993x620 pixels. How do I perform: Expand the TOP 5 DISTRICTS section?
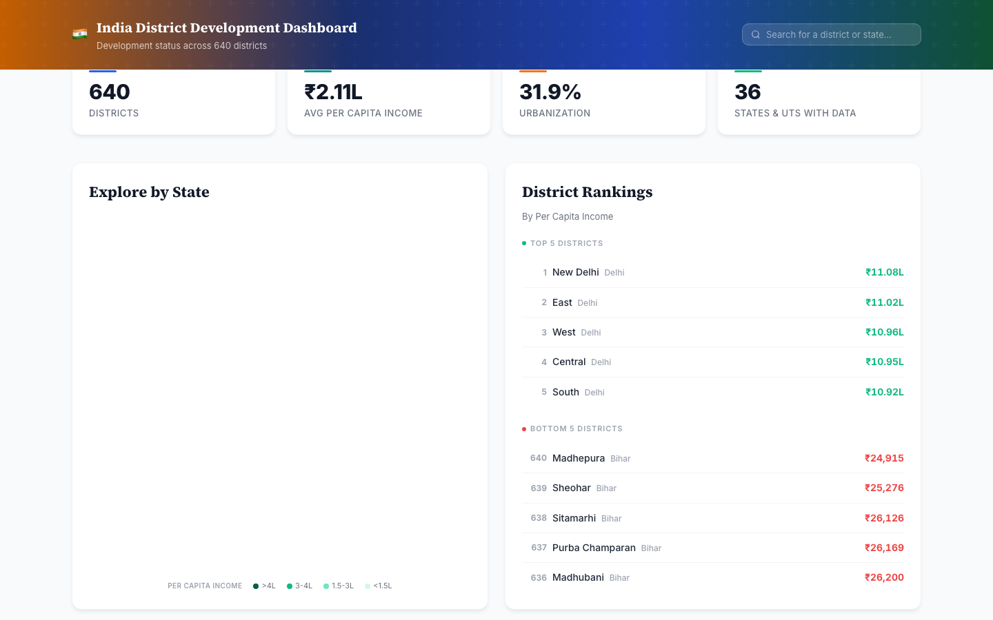coord(567,243)
